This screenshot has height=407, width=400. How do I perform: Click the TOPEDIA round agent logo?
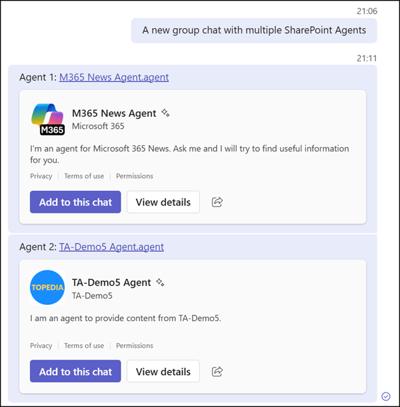tap(47, 288)
